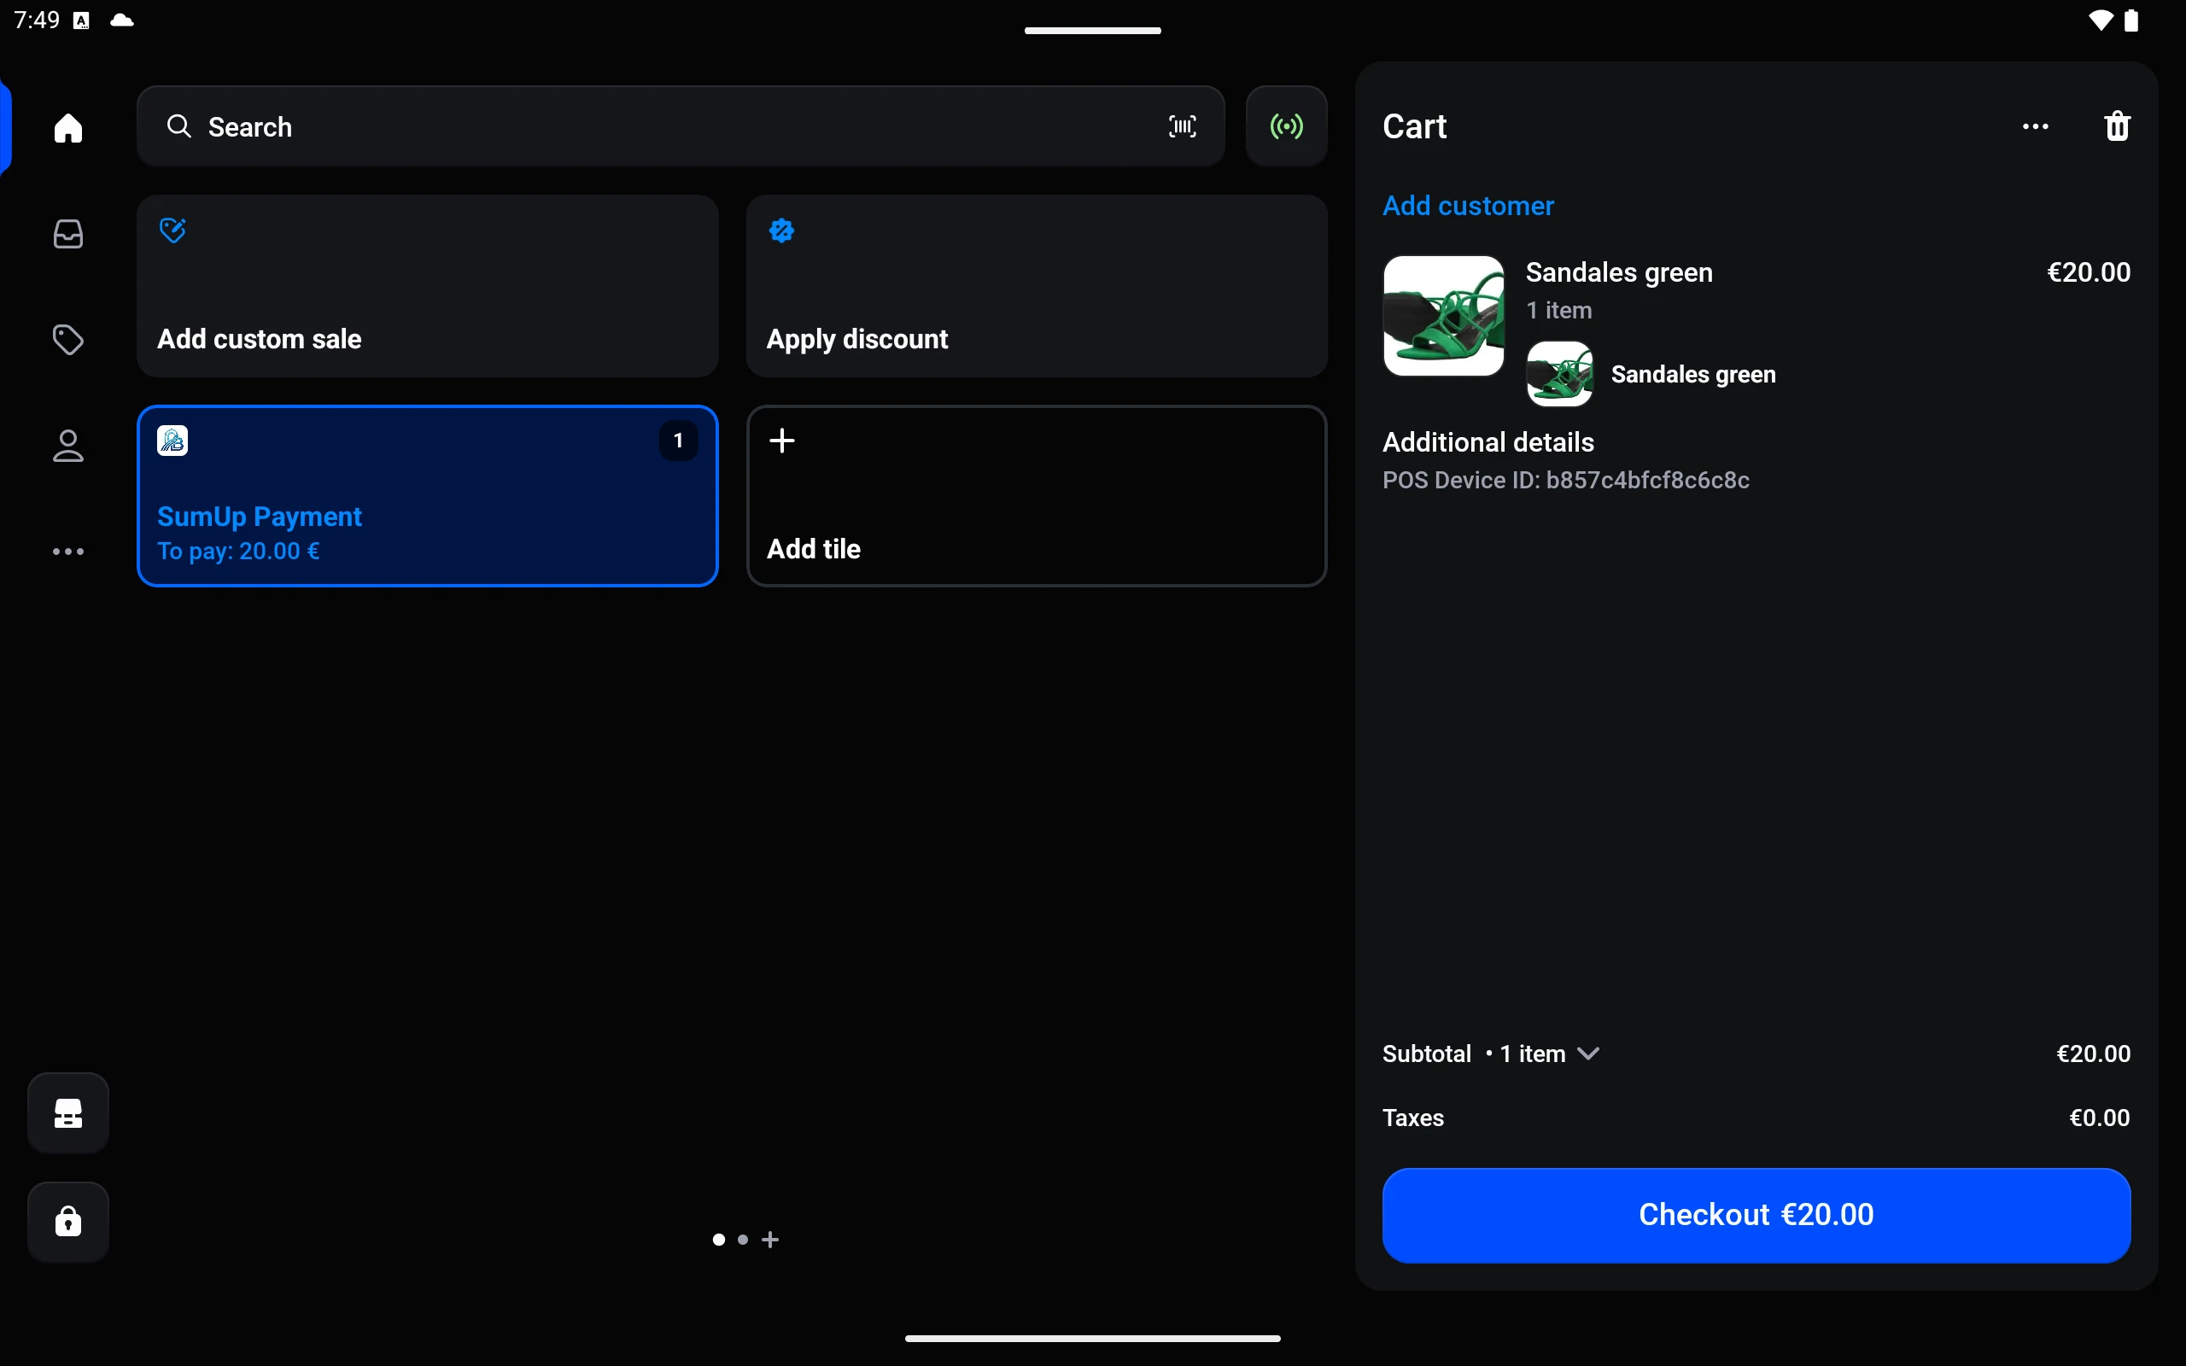Tap the SumUp Payment tile logo icon
This screenshot has height=1366, width=2186.
[172, 441]
